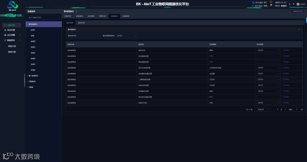Click the outdoor temperature thermometer icon
The width and height of the screenshot is (307, 162).
point(253,3)
